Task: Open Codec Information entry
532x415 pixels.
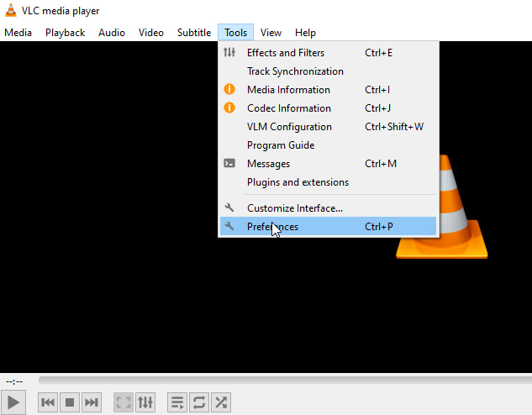Action: click(x=328, y=108)
